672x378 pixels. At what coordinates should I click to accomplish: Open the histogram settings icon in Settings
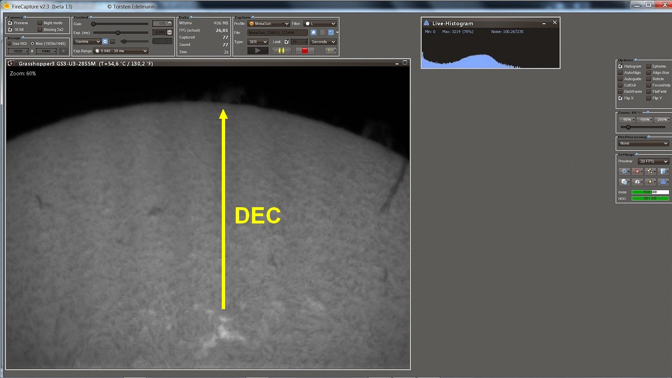click(x=662, y=181)
